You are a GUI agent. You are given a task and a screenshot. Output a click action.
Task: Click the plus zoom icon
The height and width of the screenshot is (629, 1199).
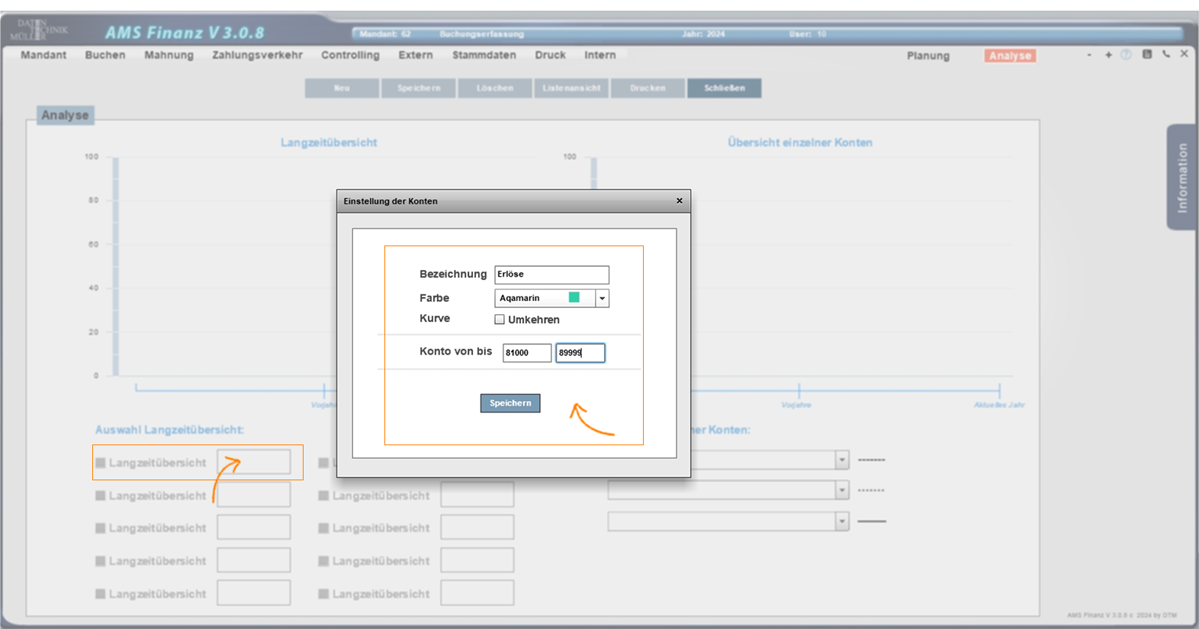point(1108,55)
